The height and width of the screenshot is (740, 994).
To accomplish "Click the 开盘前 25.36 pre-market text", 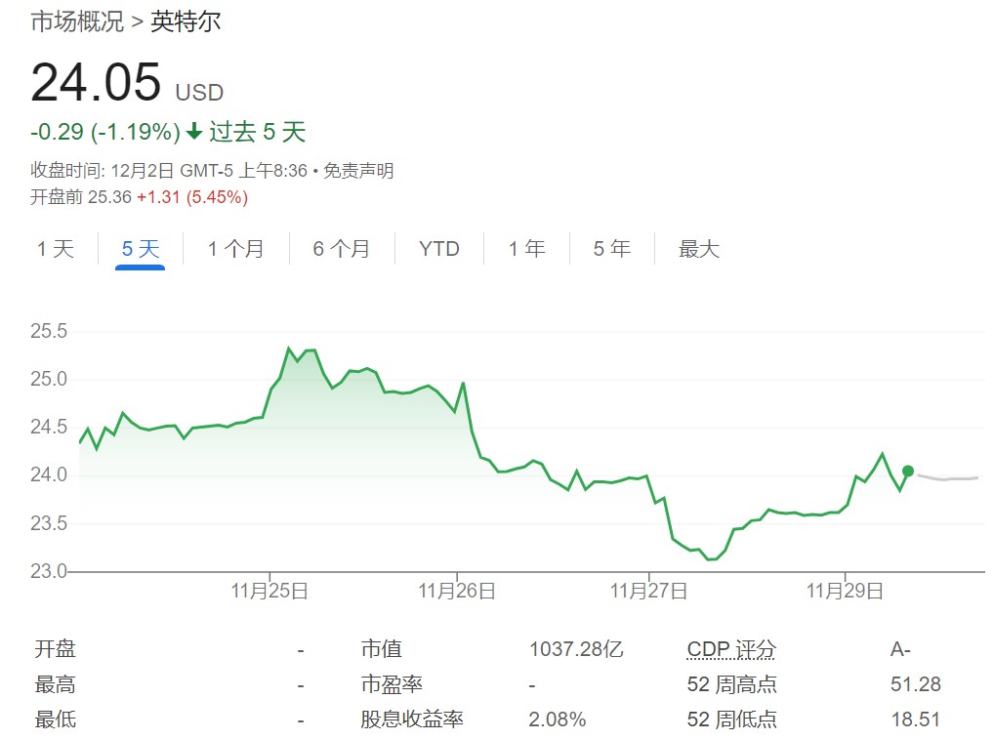I will tap(81, 197).
